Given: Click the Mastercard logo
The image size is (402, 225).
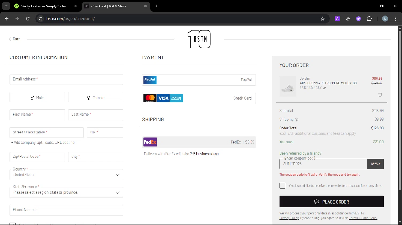Looking at the screenshot, I should coord(150,98).
